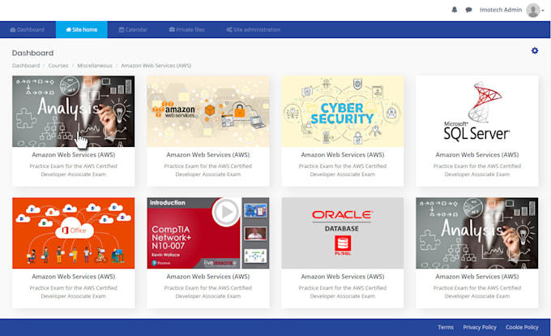Go to the Private files tab
Screen dimensions: 551x336
[x=186, y=29]
